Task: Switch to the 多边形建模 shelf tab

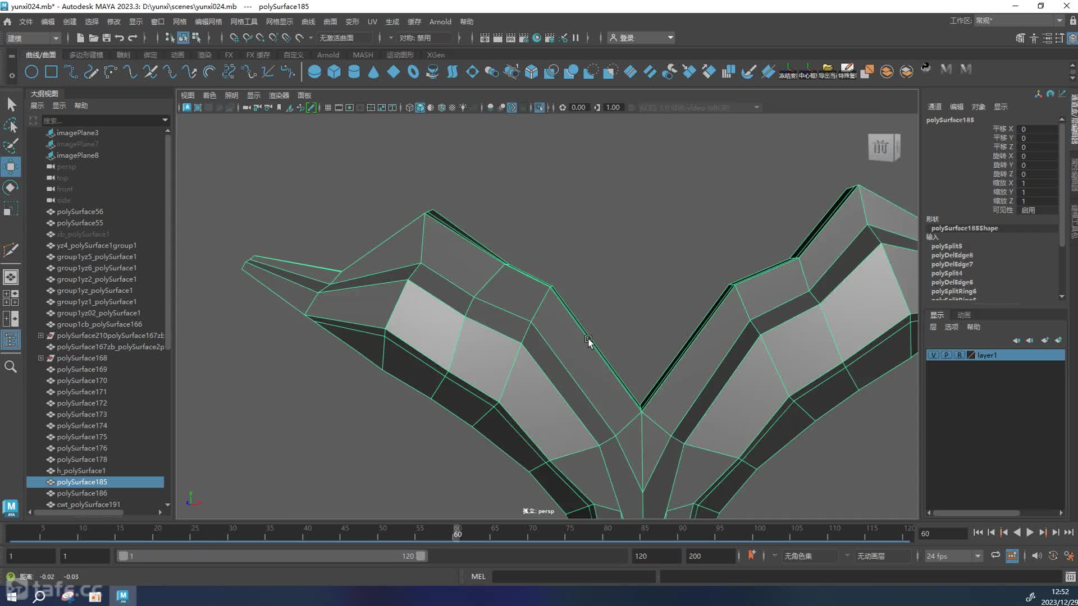Action: (86, 55)
